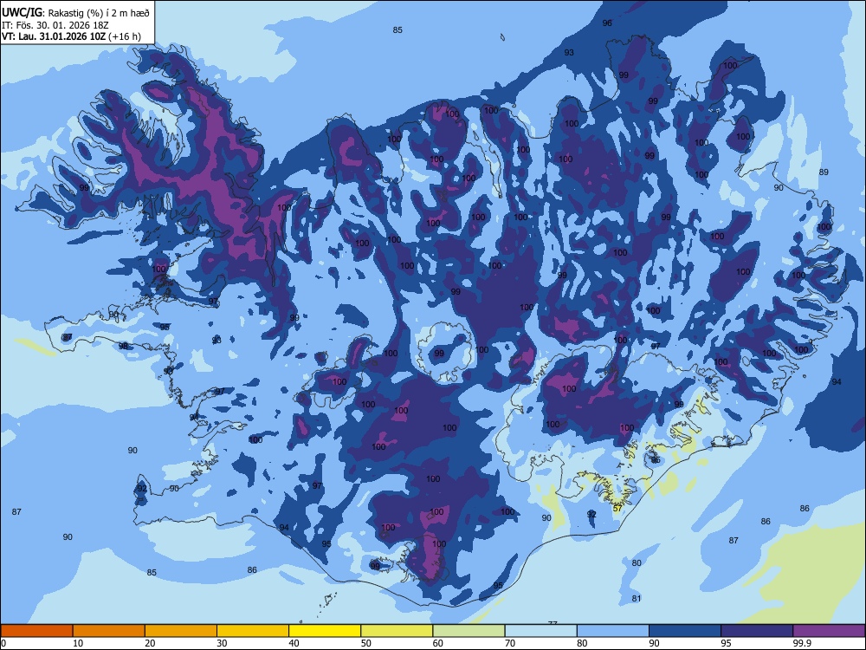Click the 70–80 pale blue legend swatch
This screenshot has height=650, width=866.
pos(540,631)
